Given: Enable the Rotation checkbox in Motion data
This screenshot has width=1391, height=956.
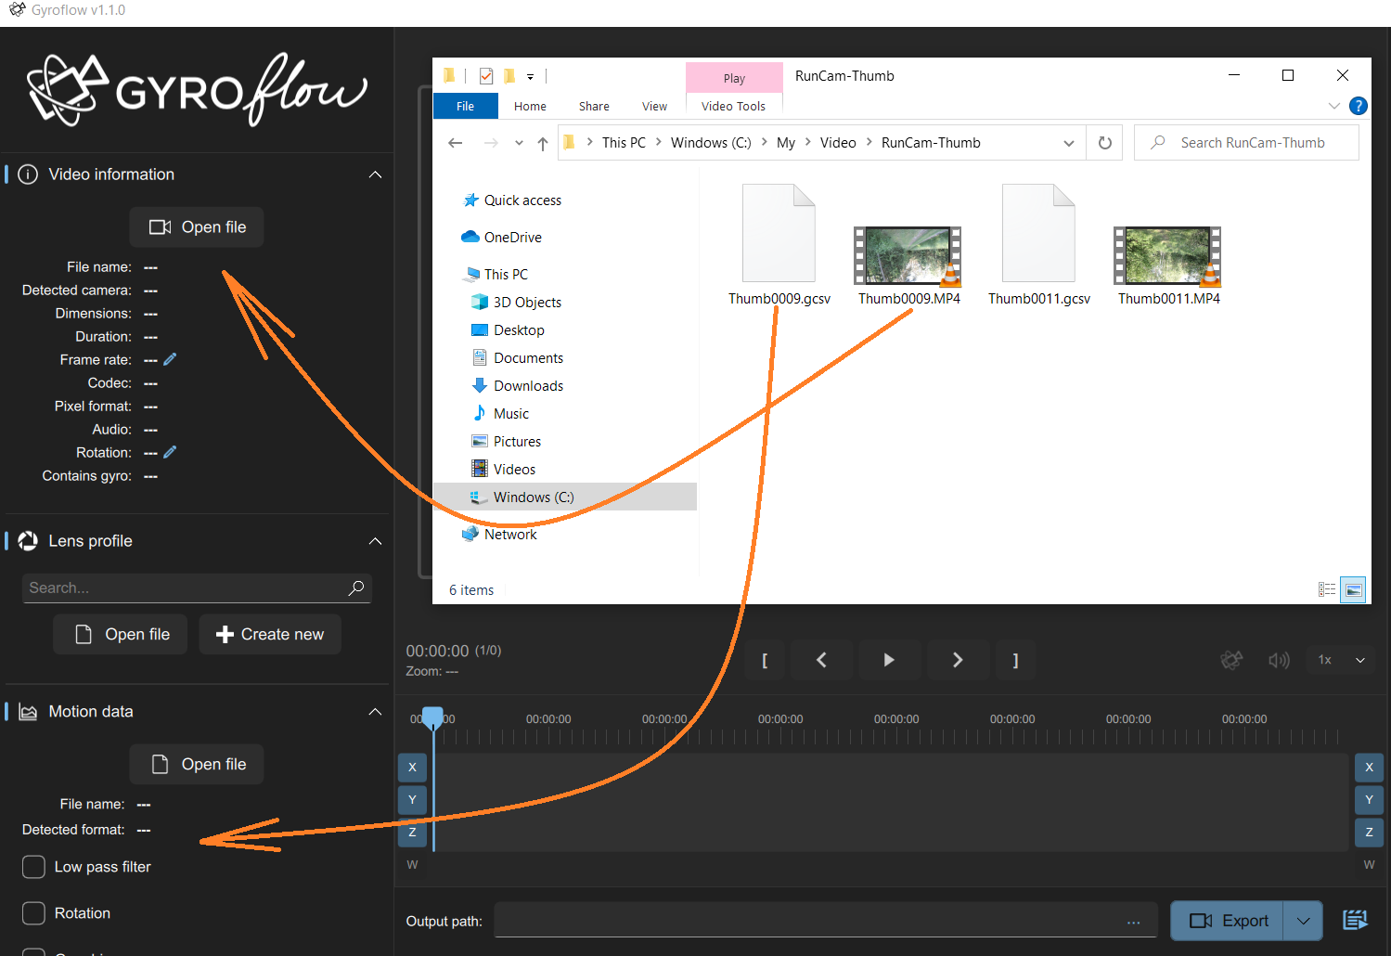Looking at the screenshot, I should coord(33,913).
